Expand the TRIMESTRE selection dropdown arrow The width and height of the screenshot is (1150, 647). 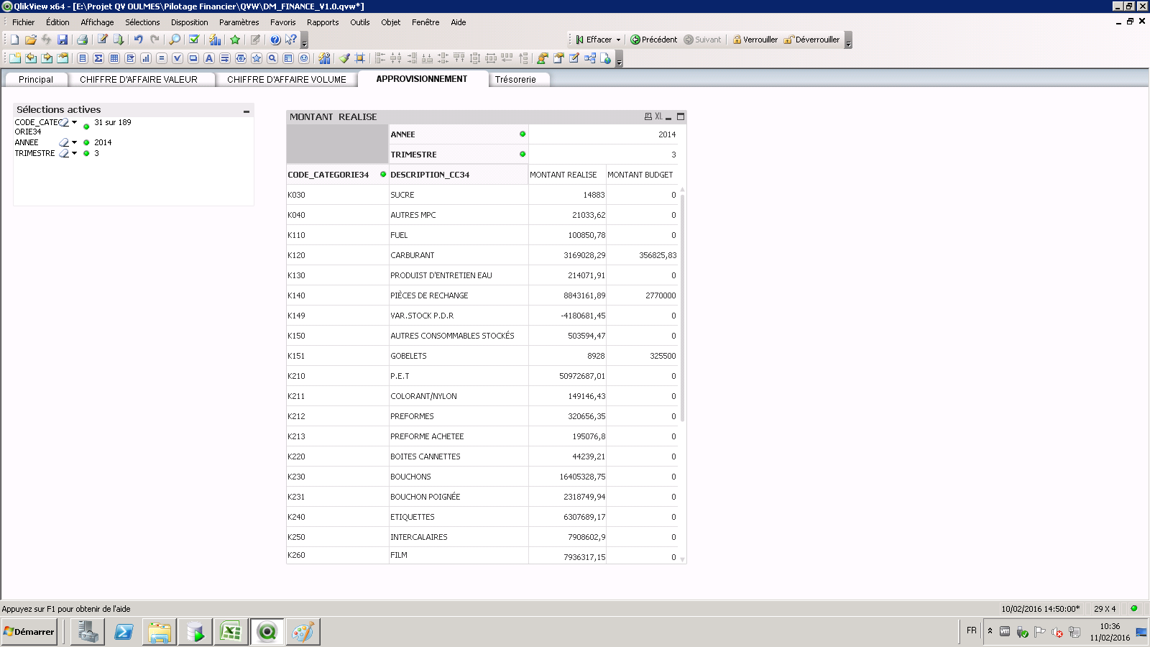coord(74,153)
